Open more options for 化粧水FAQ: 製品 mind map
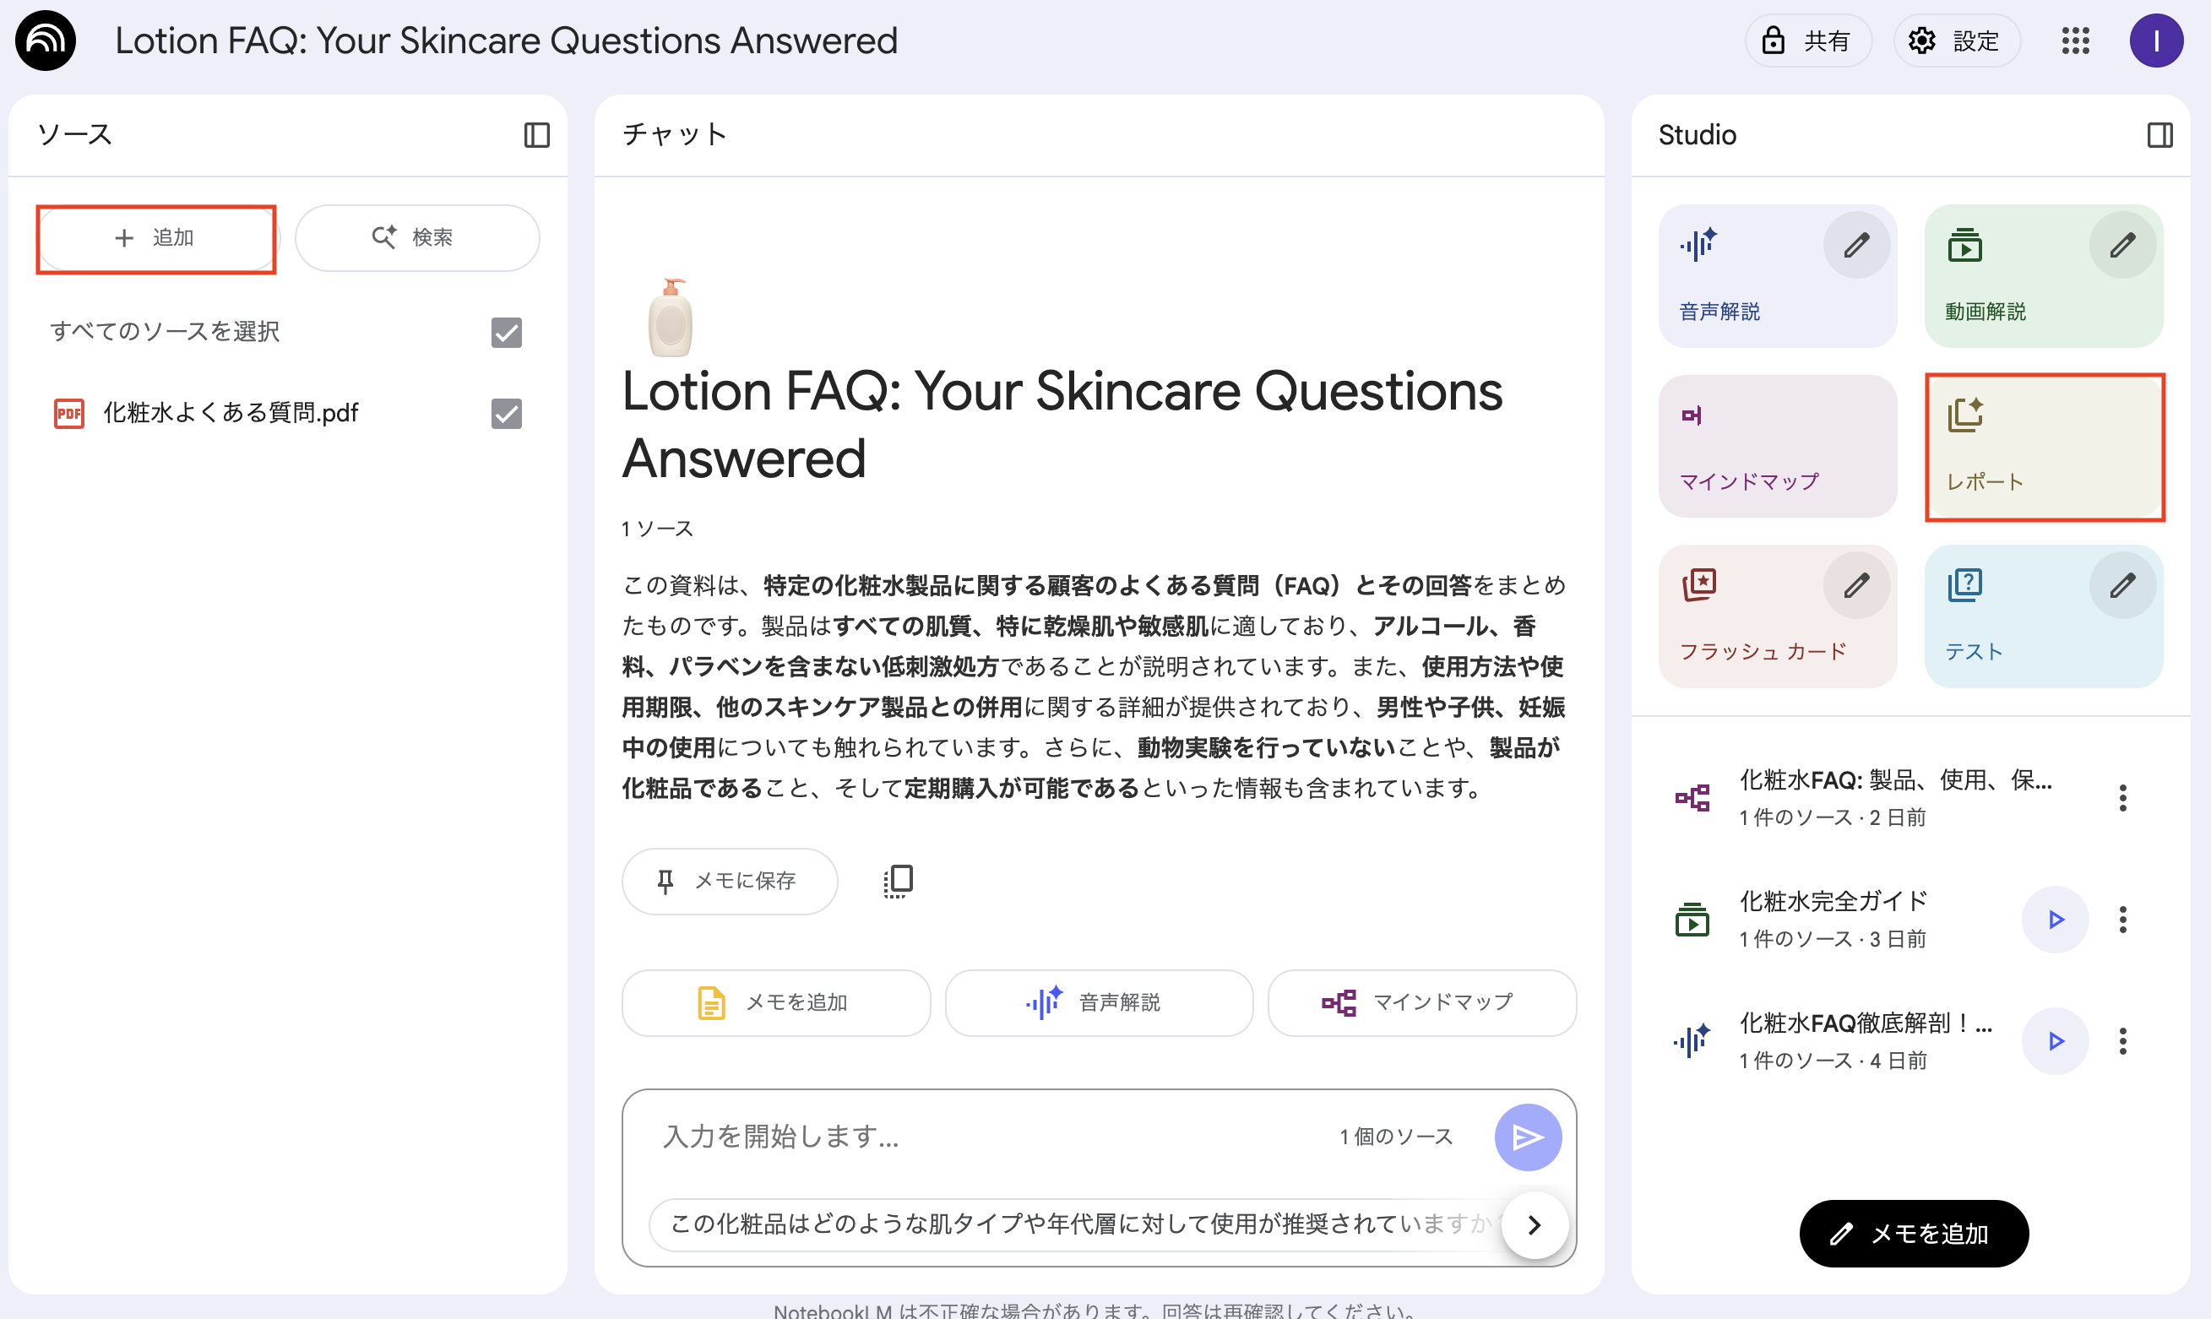The height and width of the screenshot is (1319, 2211). 2122,797
